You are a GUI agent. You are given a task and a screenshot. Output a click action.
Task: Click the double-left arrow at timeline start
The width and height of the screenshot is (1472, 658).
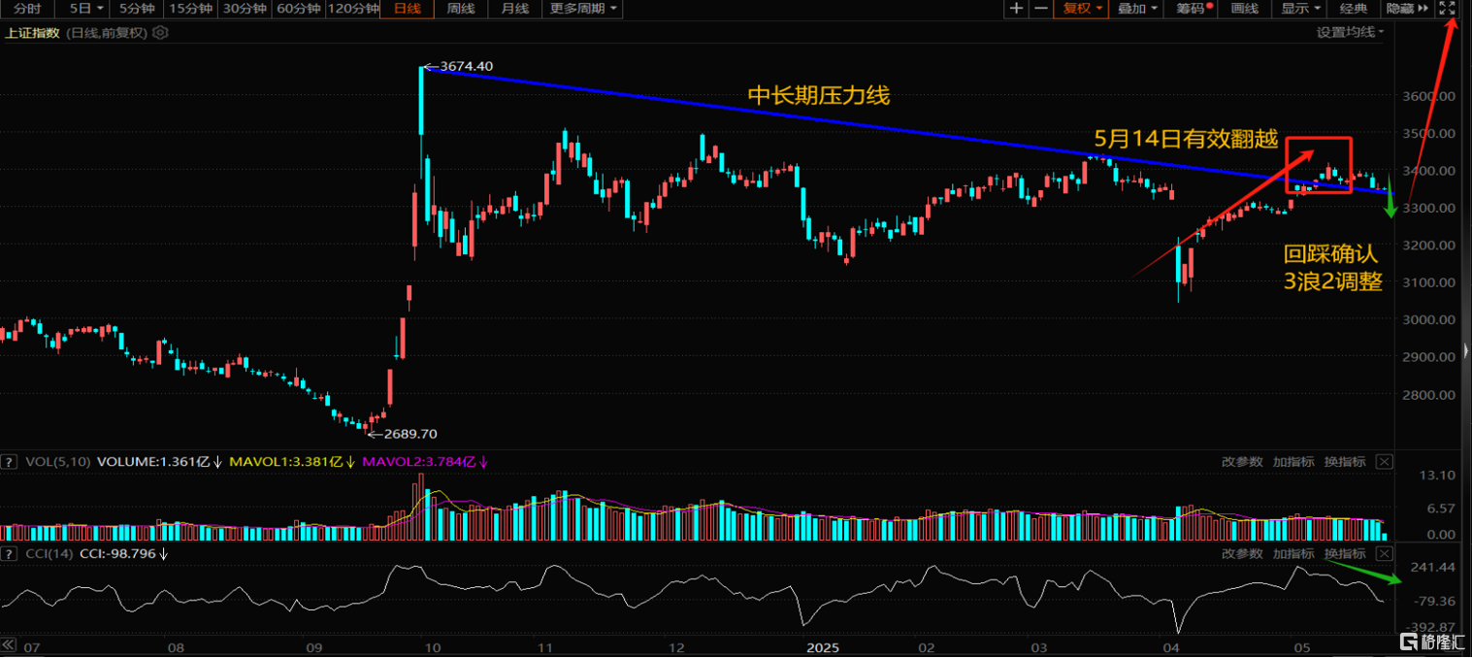(9, 644)
